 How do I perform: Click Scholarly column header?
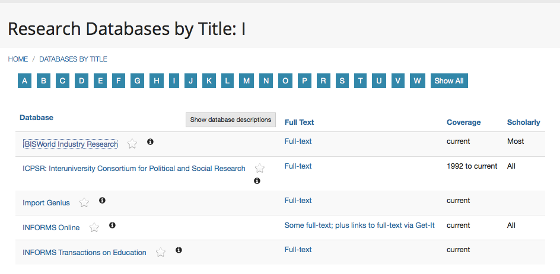[524, 123]
